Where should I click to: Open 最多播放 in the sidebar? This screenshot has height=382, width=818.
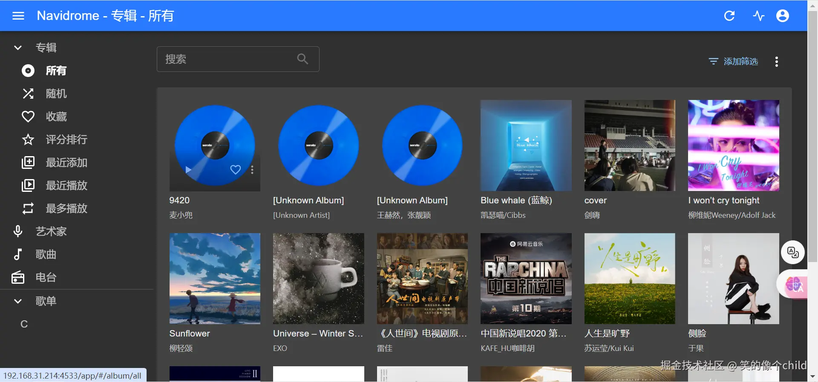[x=77, y=208]
